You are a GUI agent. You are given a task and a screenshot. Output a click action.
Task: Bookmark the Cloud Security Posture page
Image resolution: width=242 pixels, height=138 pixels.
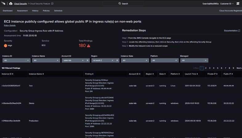[52, 4]
